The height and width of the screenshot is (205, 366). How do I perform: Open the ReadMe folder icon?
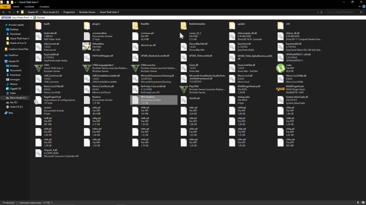click(135, 26)
